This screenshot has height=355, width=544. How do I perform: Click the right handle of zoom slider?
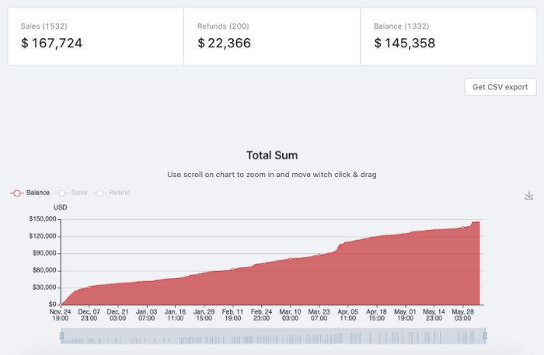(485, 336)
